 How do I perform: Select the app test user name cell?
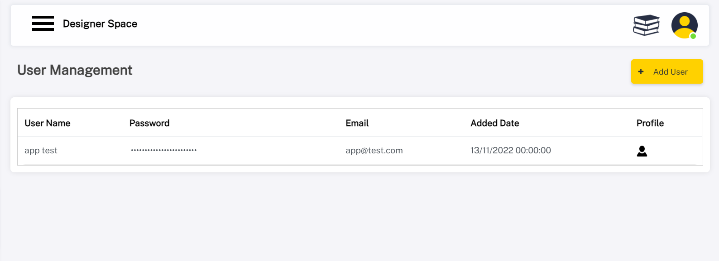click(x=41, y=151)
